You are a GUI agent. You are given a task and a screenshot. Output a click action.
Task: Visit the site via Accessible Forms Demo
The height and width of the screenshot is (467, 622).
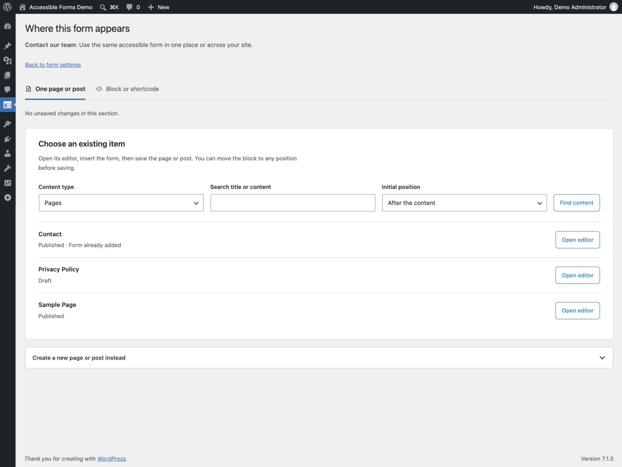point(56,7)
